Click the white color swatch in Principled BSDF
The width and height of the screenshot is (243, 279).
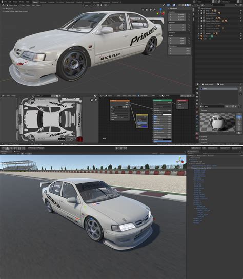tap(167, 115)
